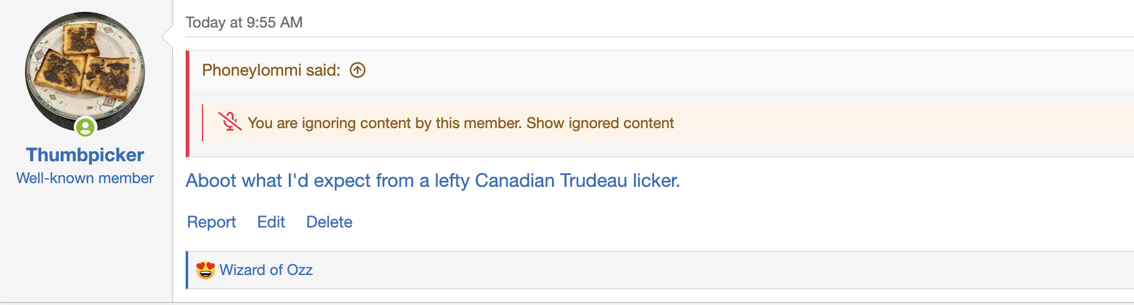The width and height of the screenshot is (1134, 305).
Task: Click the reactions bar background area
Action: pyautogui.click(x=688, y=270)
